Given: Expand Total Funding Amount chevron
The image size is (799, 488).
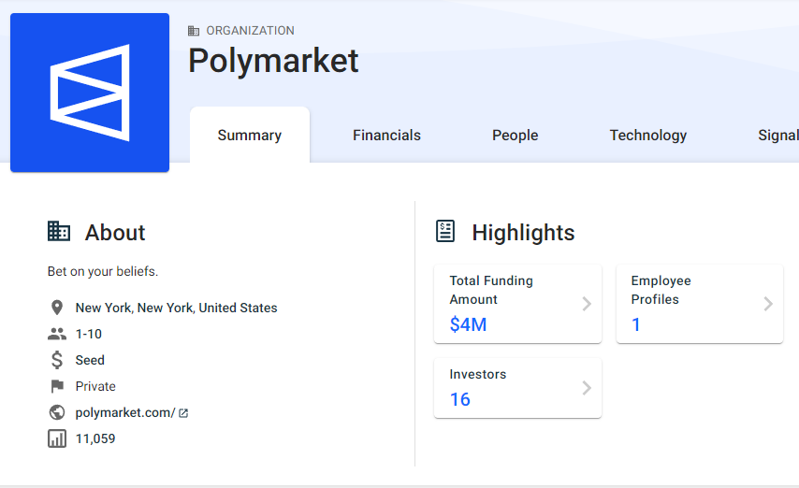Looking at the screenshot, I should click(x=587, y=304).
